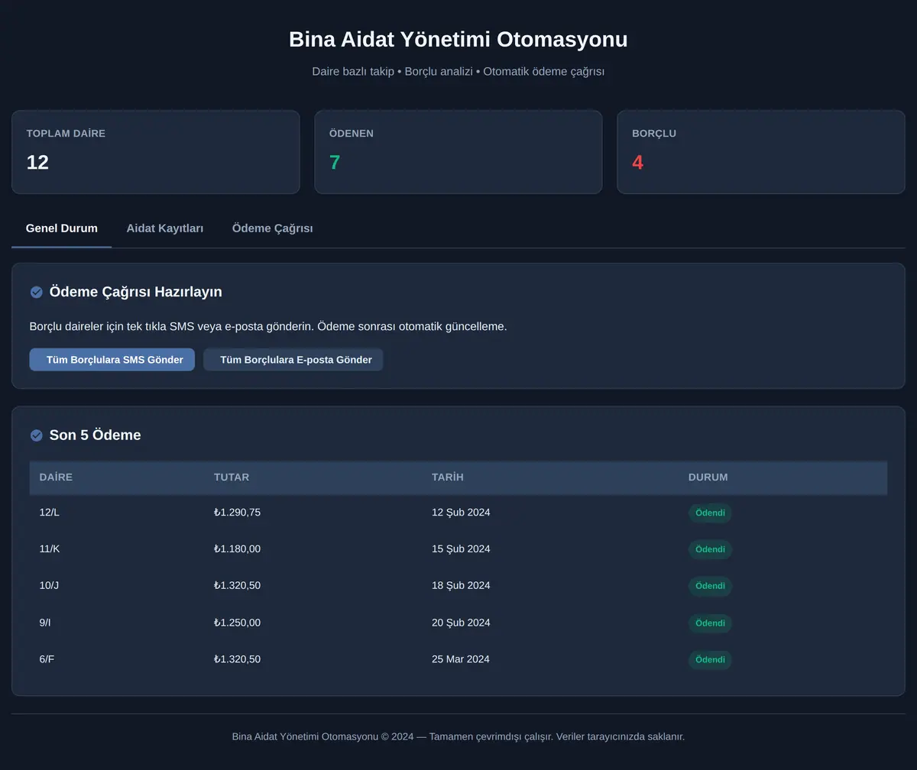Click the Ödenen card showing 7
The image size is (917, 770).
458,152
